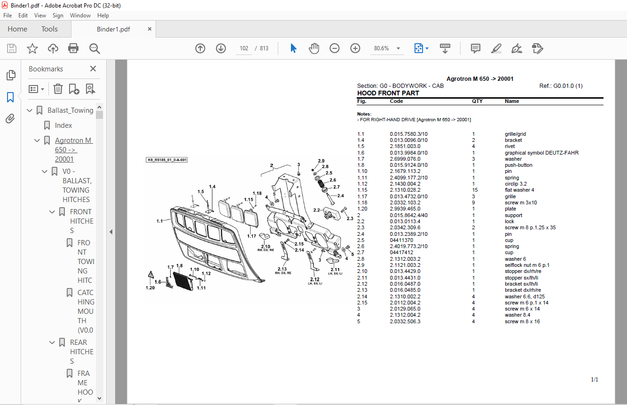Add a comment note
The height and width of the screenshot is (405, 627).
476,48
